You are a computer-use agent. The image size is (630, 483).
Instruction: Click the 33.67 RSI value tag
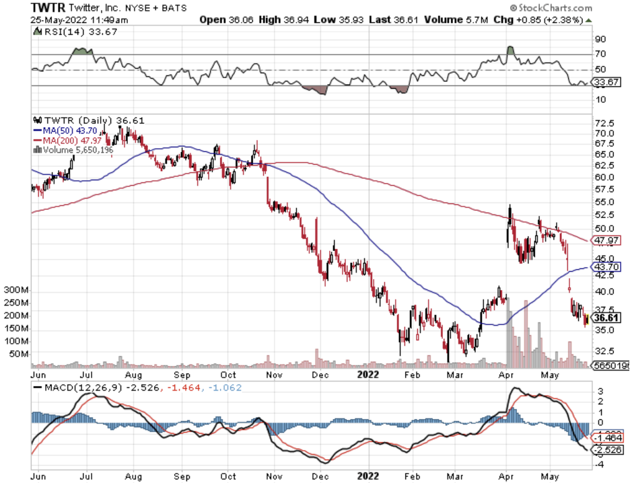click(606, 82)
